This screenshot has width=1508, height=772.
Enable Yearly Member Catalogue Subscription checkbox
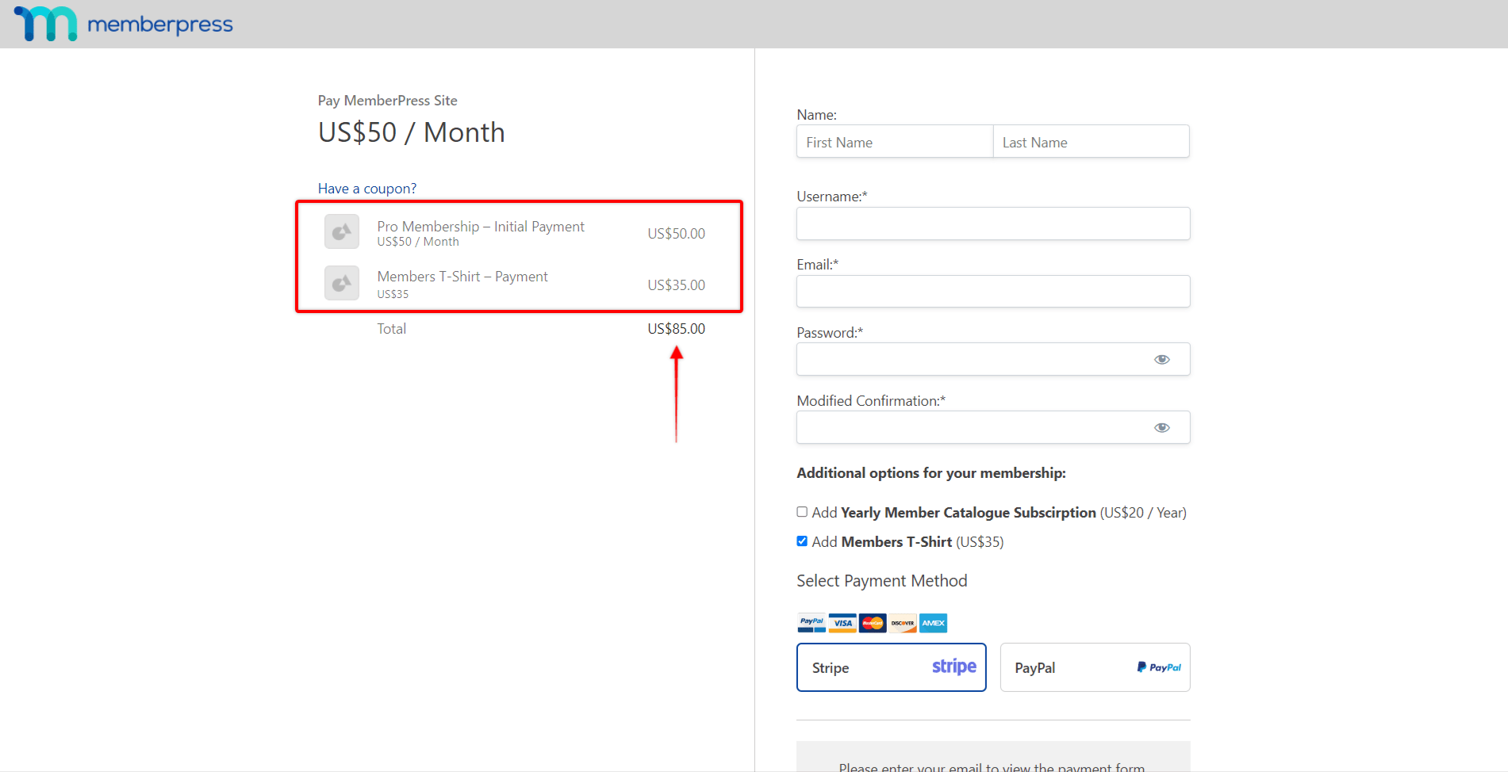[802, 512]
